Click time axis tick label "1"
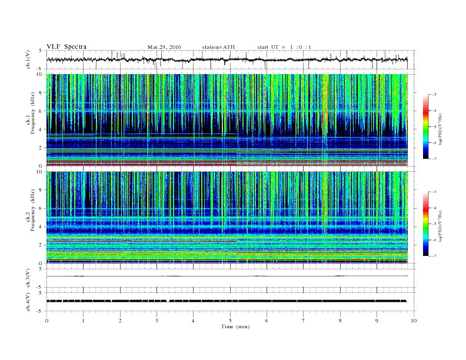 tap(83, 321)
